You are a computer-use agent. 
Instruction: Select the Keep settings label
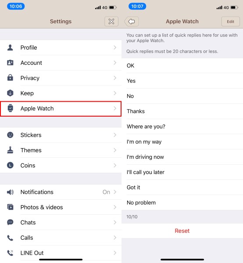27,93
